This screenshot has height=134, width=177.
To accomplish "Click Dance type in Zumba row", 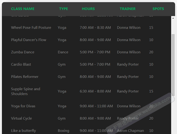I will (x=63, y=52).
